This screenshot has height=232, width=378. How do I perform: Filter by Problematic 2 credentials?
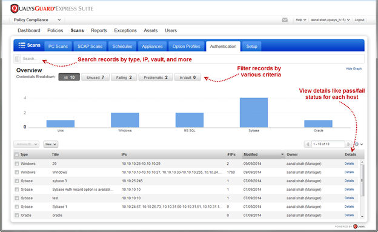coord(156,78)
